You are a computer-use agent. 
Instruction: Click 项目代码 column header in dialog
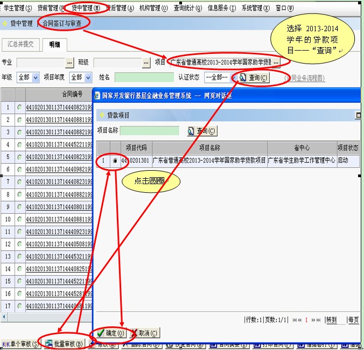(x=136, y=148)
